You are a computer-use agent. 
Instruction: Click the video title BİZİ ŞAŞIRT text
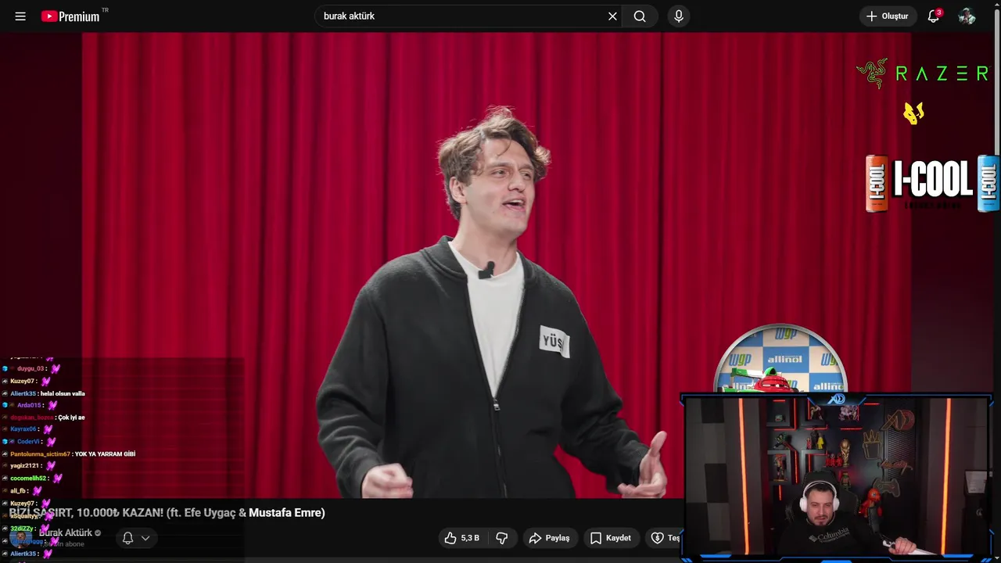(x=167, y=513)
